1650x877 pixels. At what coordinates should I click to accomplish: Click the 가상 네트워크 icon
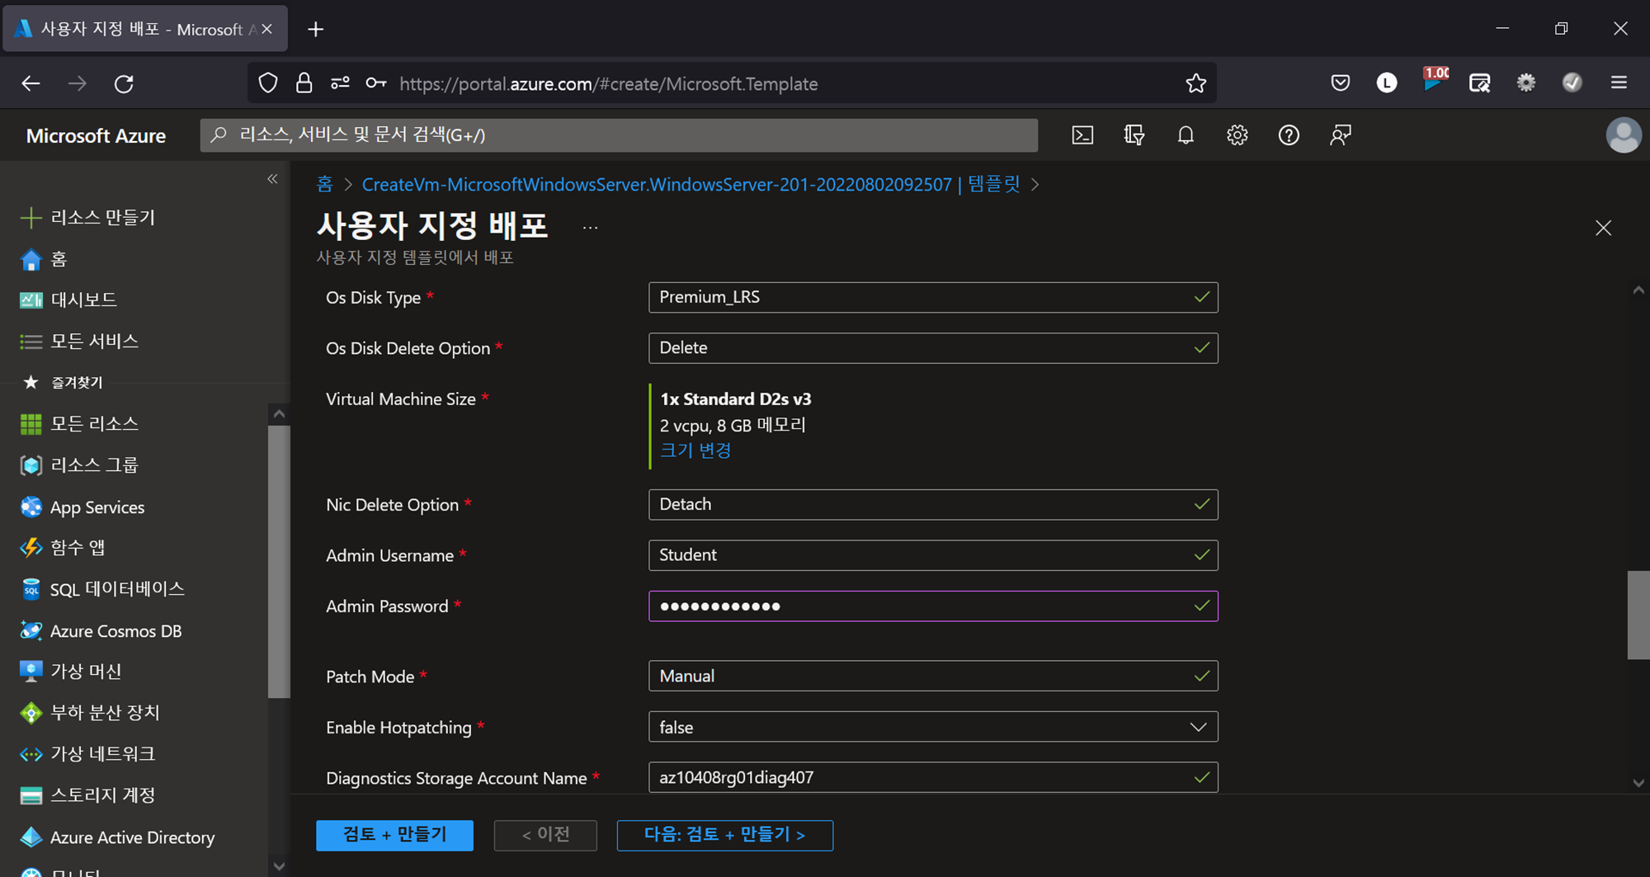(31, 754)
